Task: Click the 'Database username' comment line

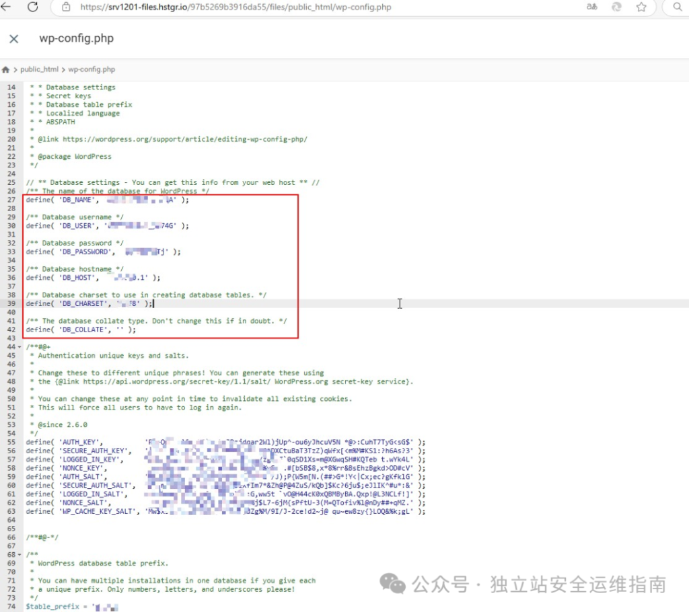Action: tap(75, 217)
